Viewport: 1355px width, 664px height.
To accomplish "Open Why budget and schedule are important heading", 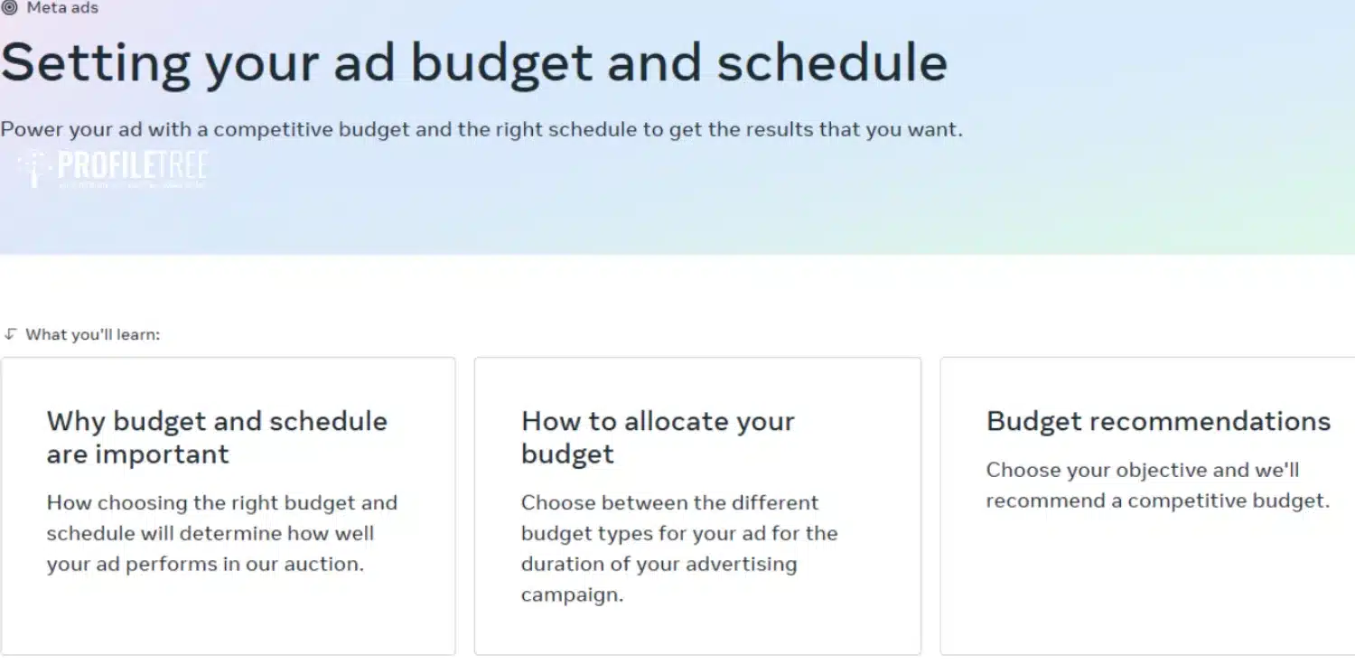I will click(x=217, y=437).
